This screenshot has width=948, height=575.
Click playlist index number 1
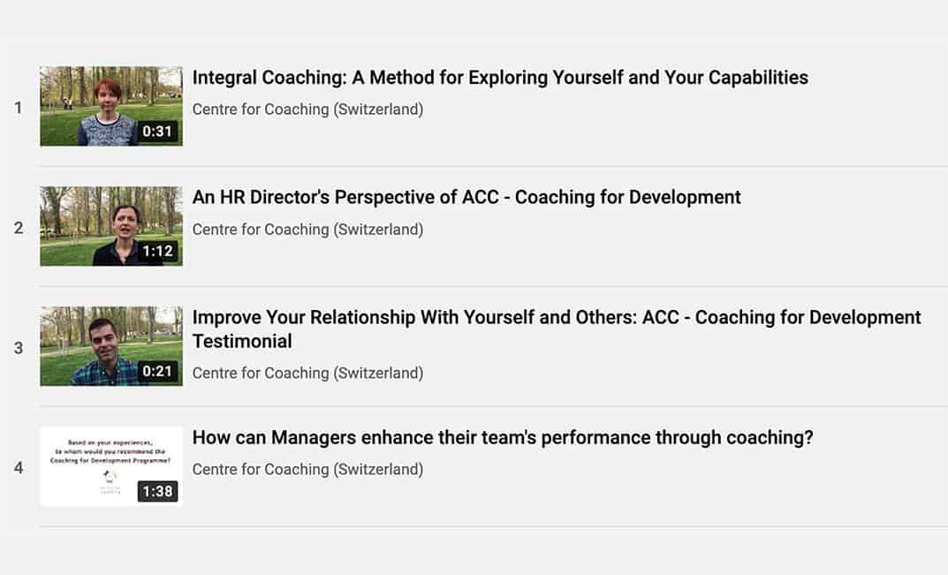click(x=18, y=108)
